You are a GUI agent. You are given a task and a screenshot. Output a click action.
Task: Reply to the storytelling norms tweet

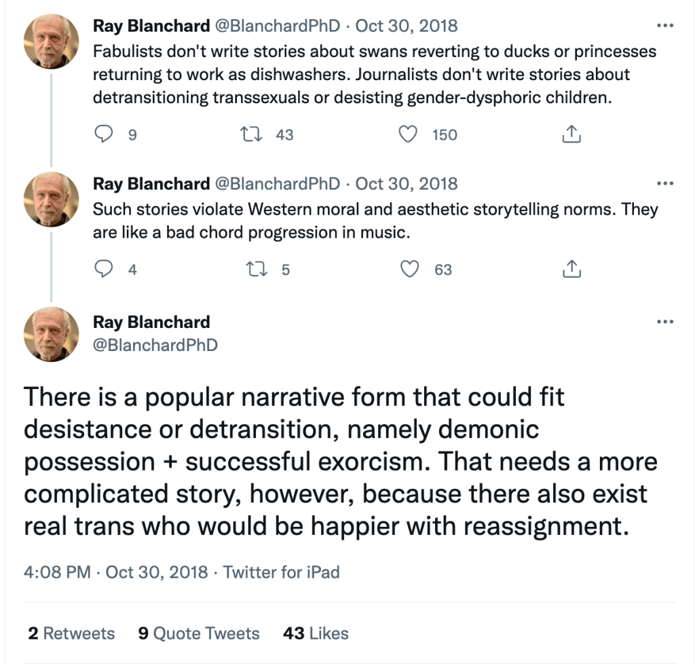click(x=103, y=270)
